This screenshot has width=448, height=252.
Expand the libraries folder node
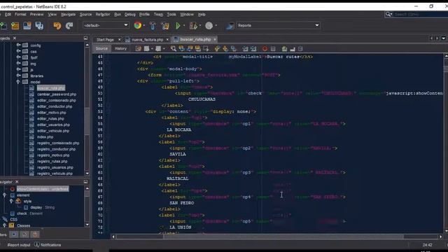tap(18, 76)
